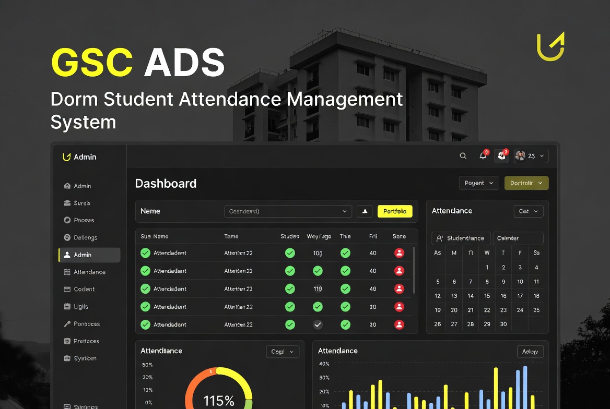Click the Asliqy button on the bar chart
Viewport: 610px width, 409px height.
(x=530, y=352)
